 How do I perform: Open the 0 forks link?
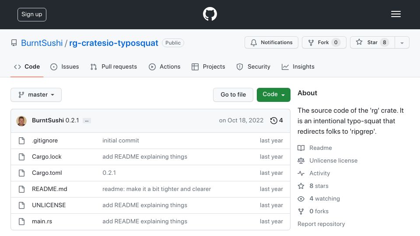(x=319, y=212)
